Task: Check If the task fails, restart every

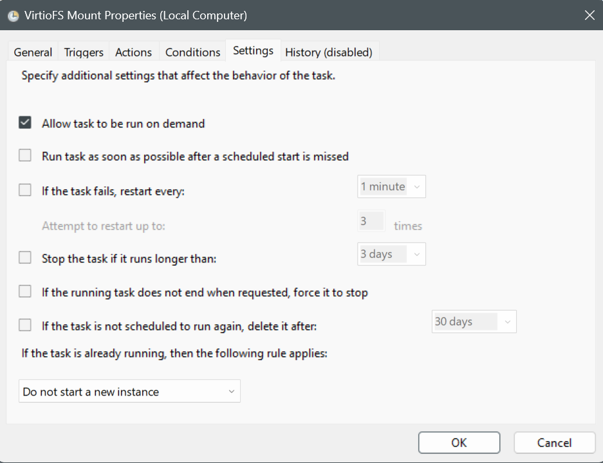Action: [25, 190]
